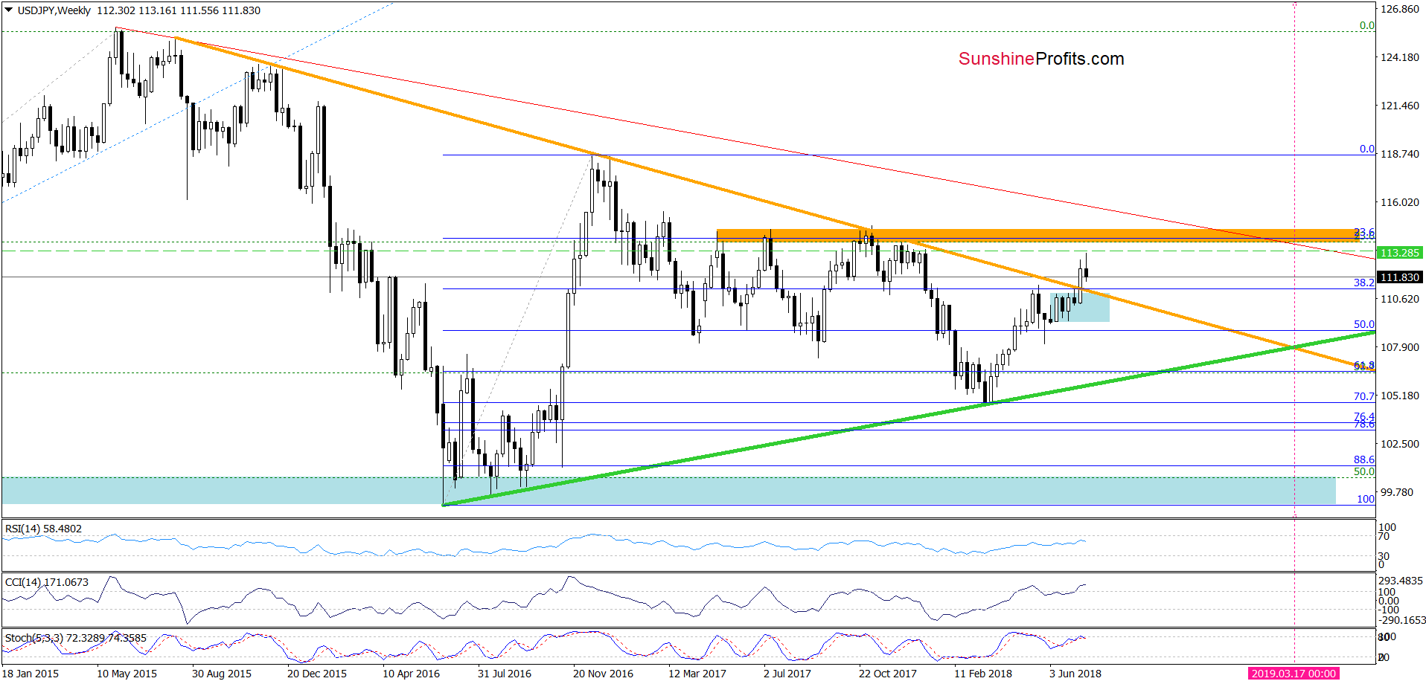Click the 31 Jul 2016 date label
Screen dimensions: 1426x684
tap(505, 674)
